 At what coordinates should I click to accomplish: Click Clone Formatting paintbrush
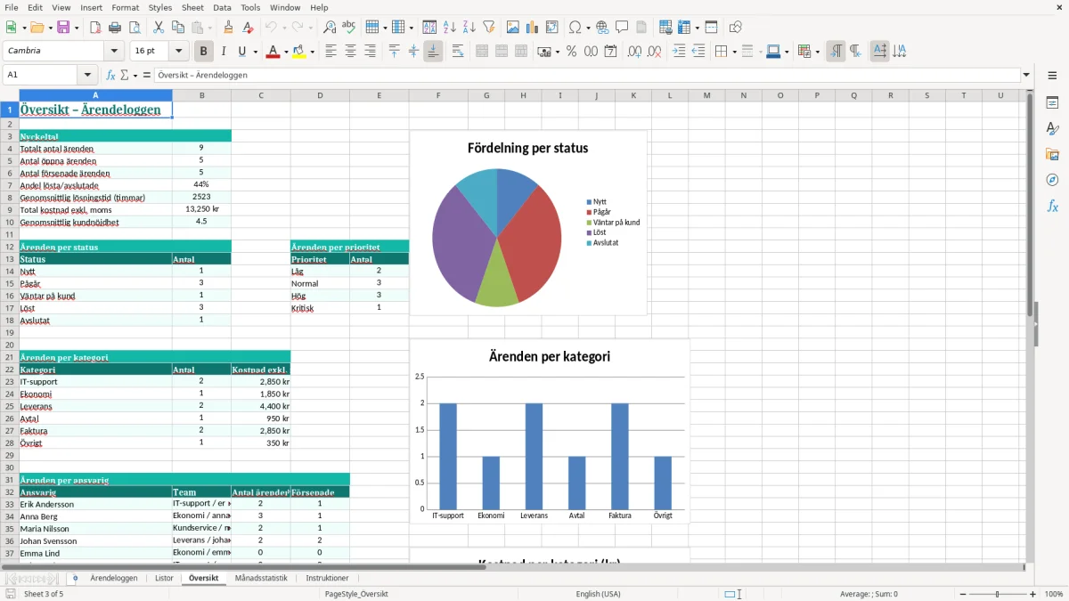point(228,28)
